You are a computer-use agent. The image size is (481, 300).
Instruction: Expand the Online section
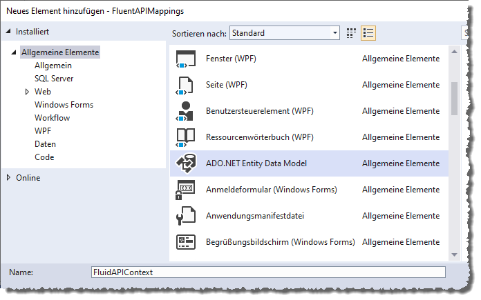[x=8, y=177]
